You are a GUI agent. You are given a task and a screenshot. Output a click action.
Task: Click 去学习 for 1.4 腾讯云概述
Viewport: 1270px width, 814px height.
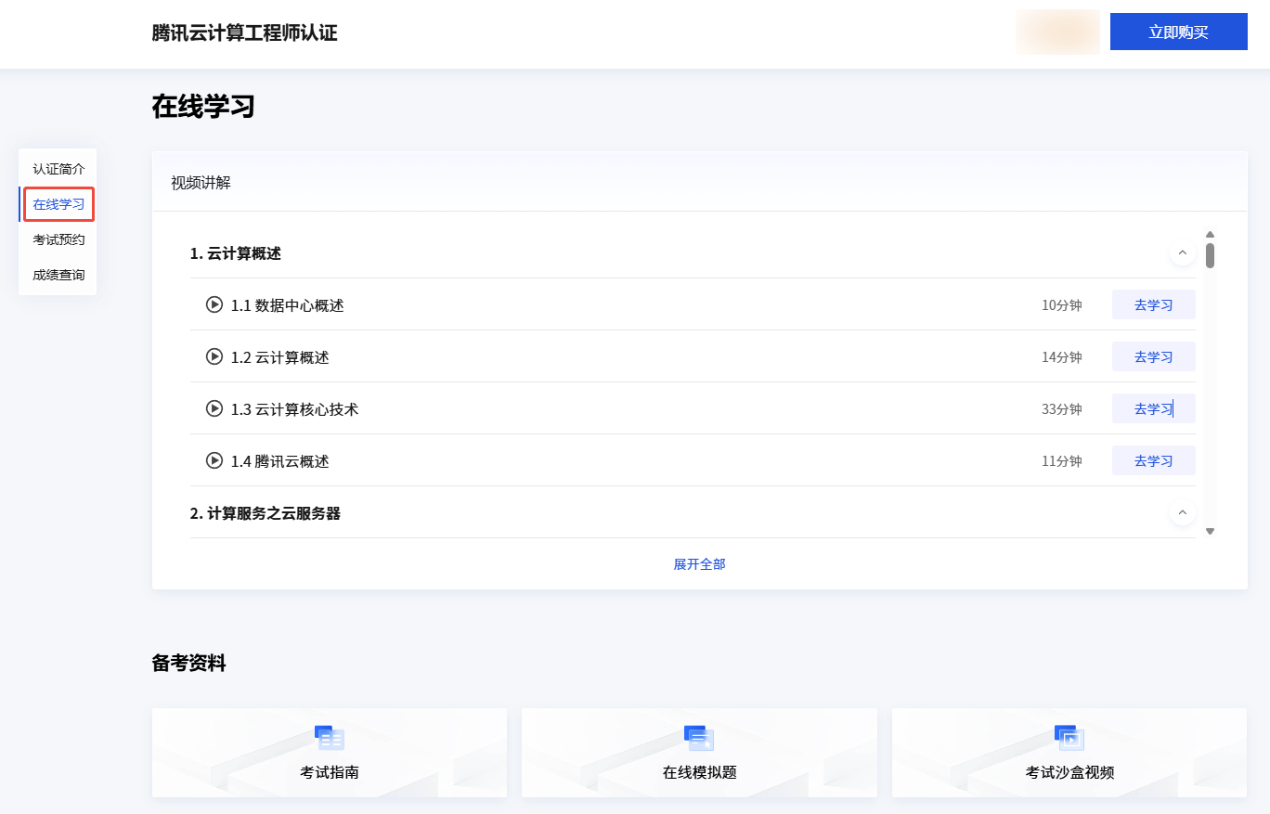pyautogui.click(x=1154, y=460)
